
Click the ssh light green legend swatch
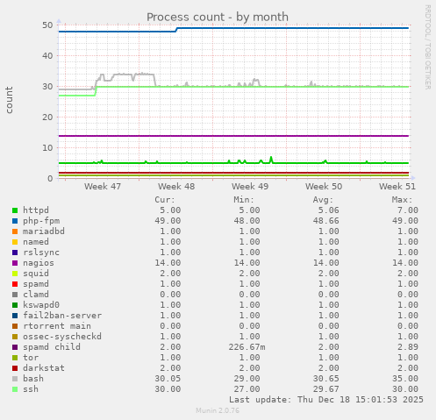coord(15,389)
